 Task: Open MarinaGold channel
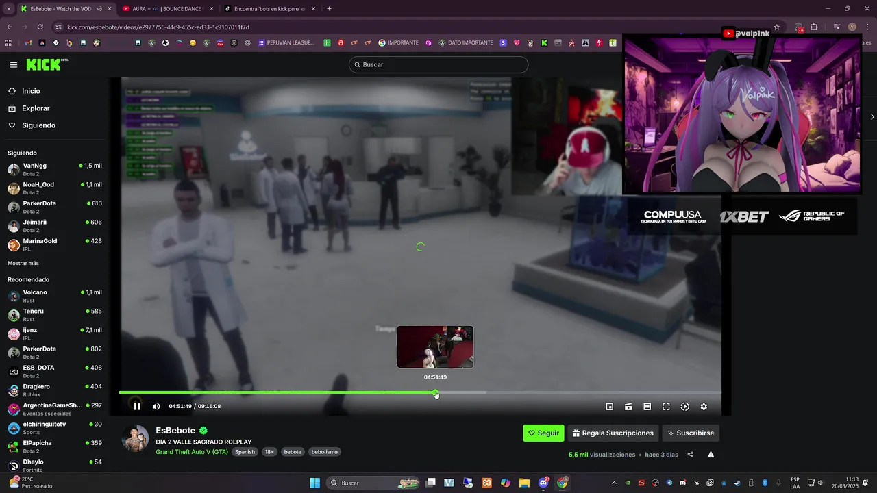tap(55, 244)
